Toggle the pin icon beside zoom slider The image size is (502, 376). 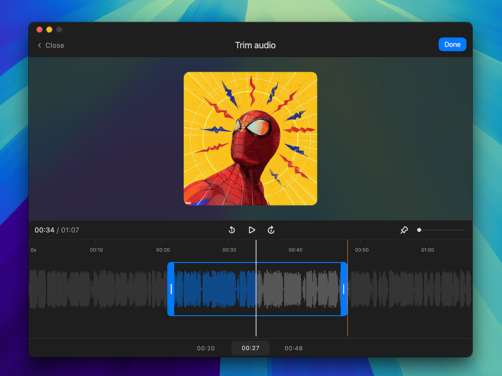[x=404, y=230]
